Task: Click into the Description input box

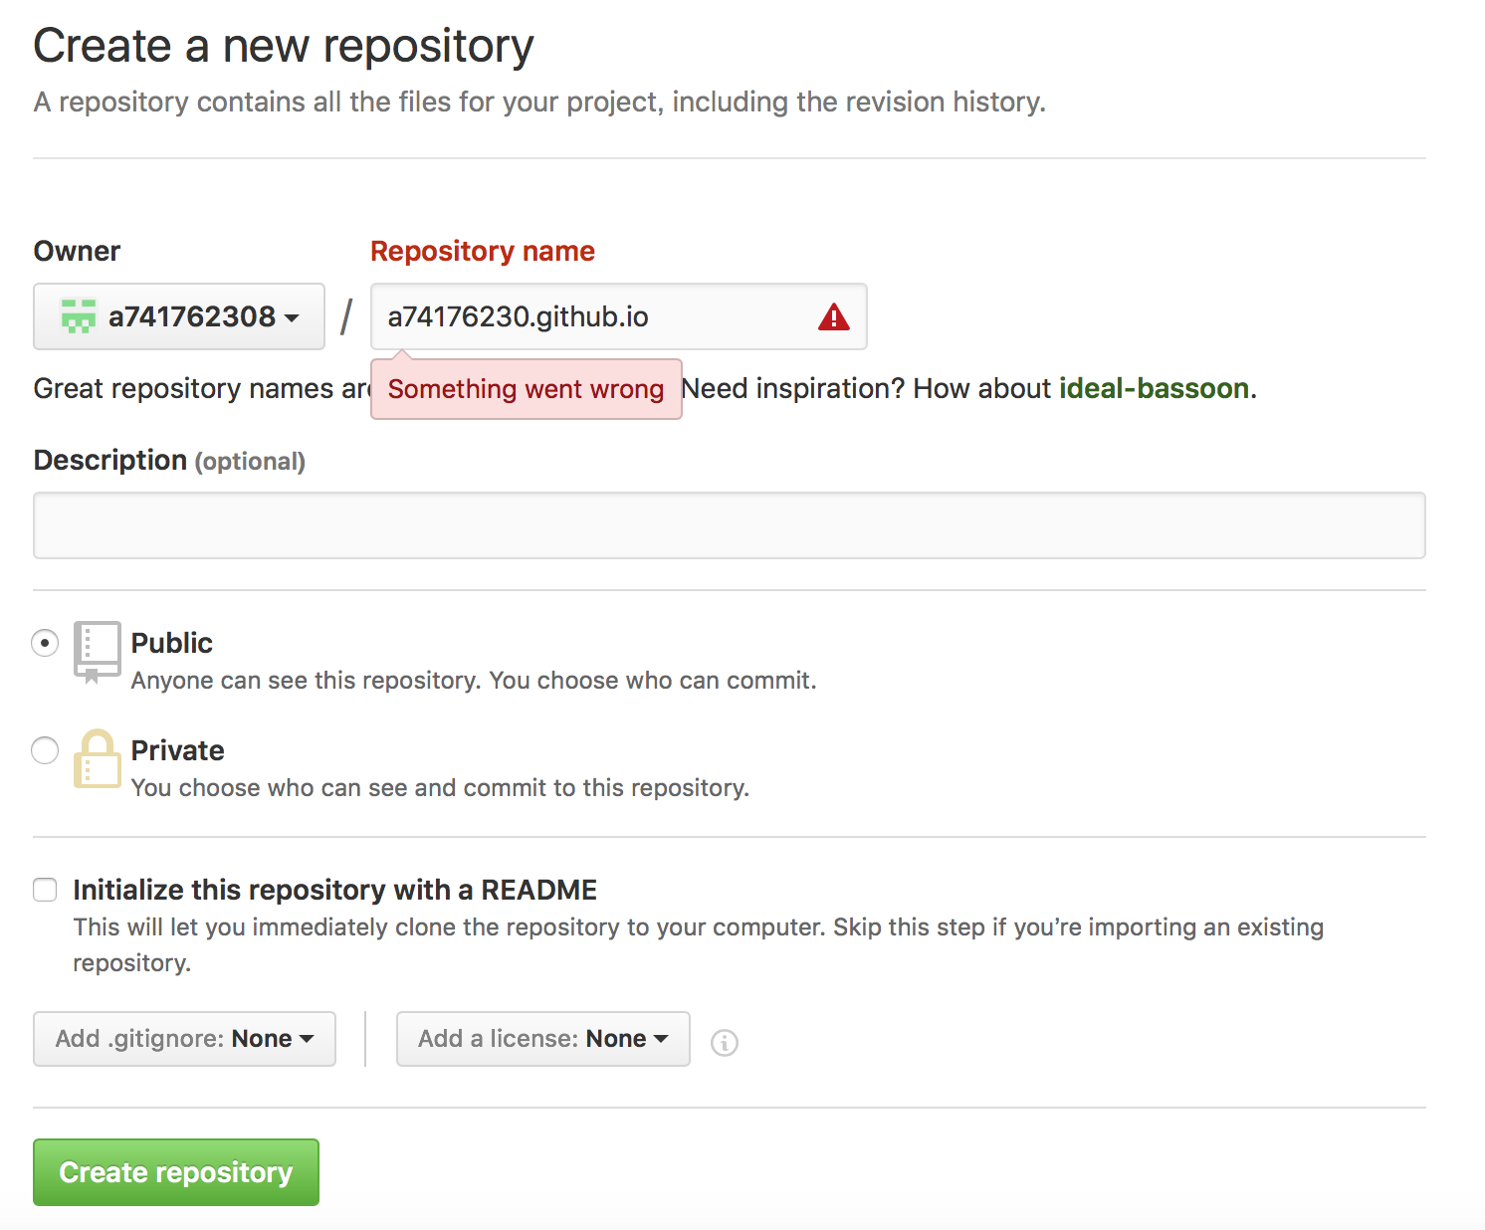Action: pos(729,525)
